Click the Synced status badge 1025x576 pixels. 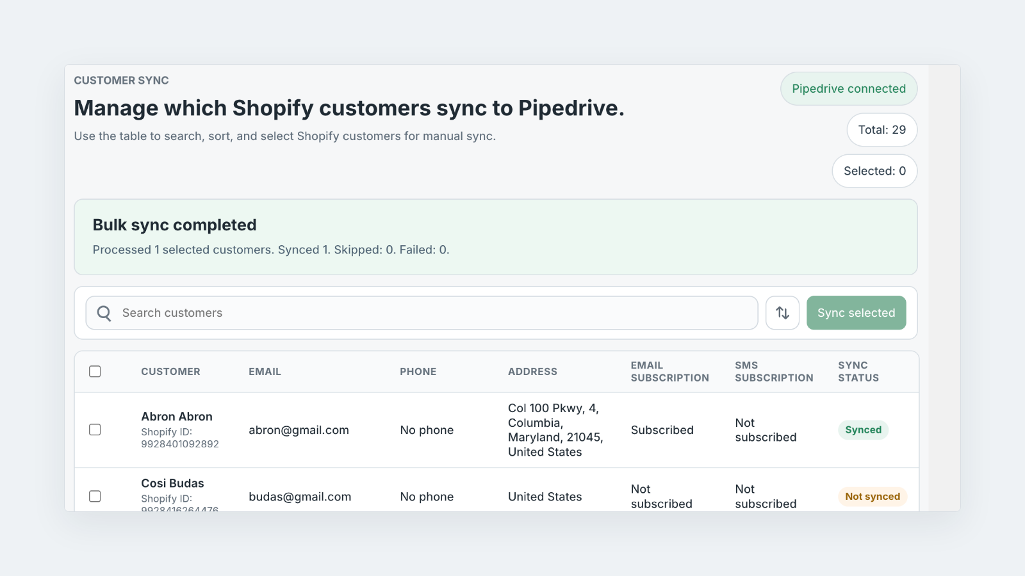click(x=863, y=430)
